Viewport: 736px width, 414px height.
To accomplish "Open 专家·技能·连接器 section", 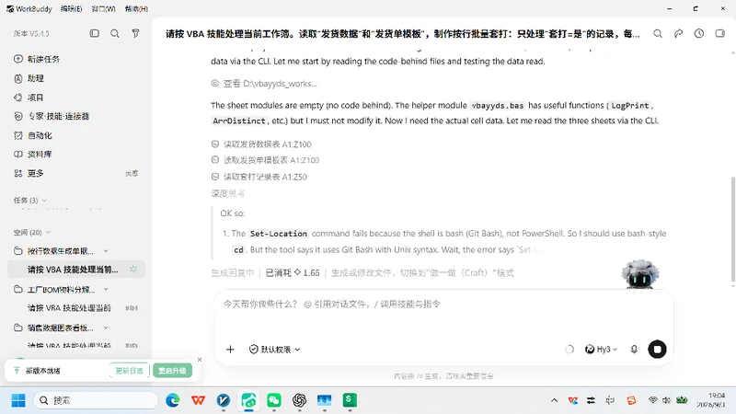I will click(52, 117).
